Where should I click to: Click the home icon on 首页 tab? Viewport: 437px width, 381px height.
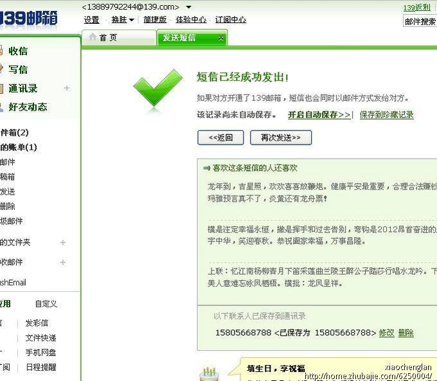(93, 37)
